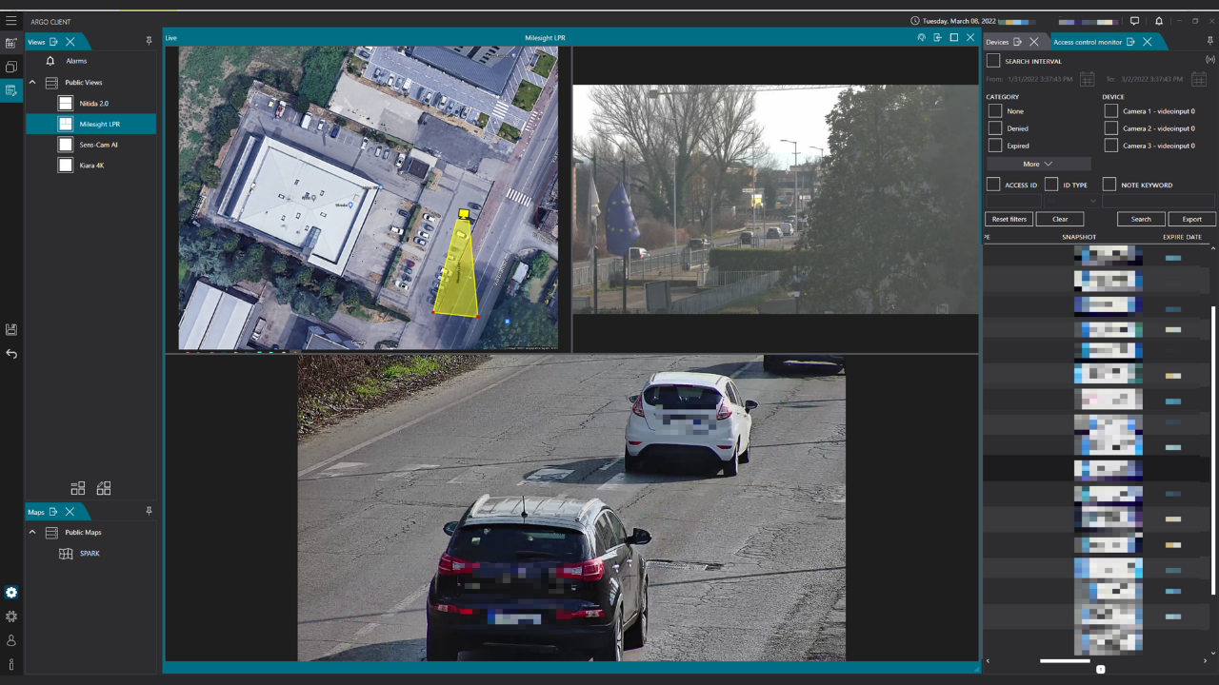Enable the SEARCH INTERVAL checkbox
This screenshot has width=1219, height=685.
(x=991, y=60)
